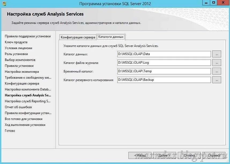Select the Требования к свободному месту step
The image size is (230, 164).
(28, 78)
